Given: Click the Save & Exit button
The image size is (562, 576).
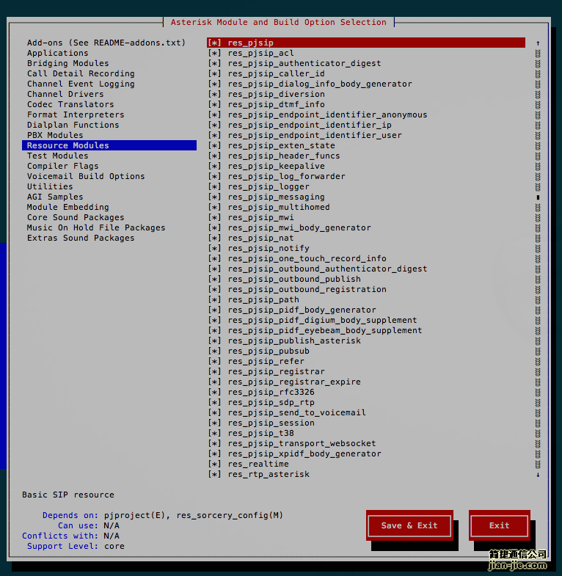Looking at the screenshot, I should 409,525.
